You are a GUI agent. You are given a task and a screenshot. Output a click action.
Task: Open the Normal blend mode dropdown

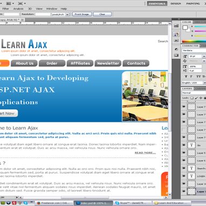click(x=194, y=93)
